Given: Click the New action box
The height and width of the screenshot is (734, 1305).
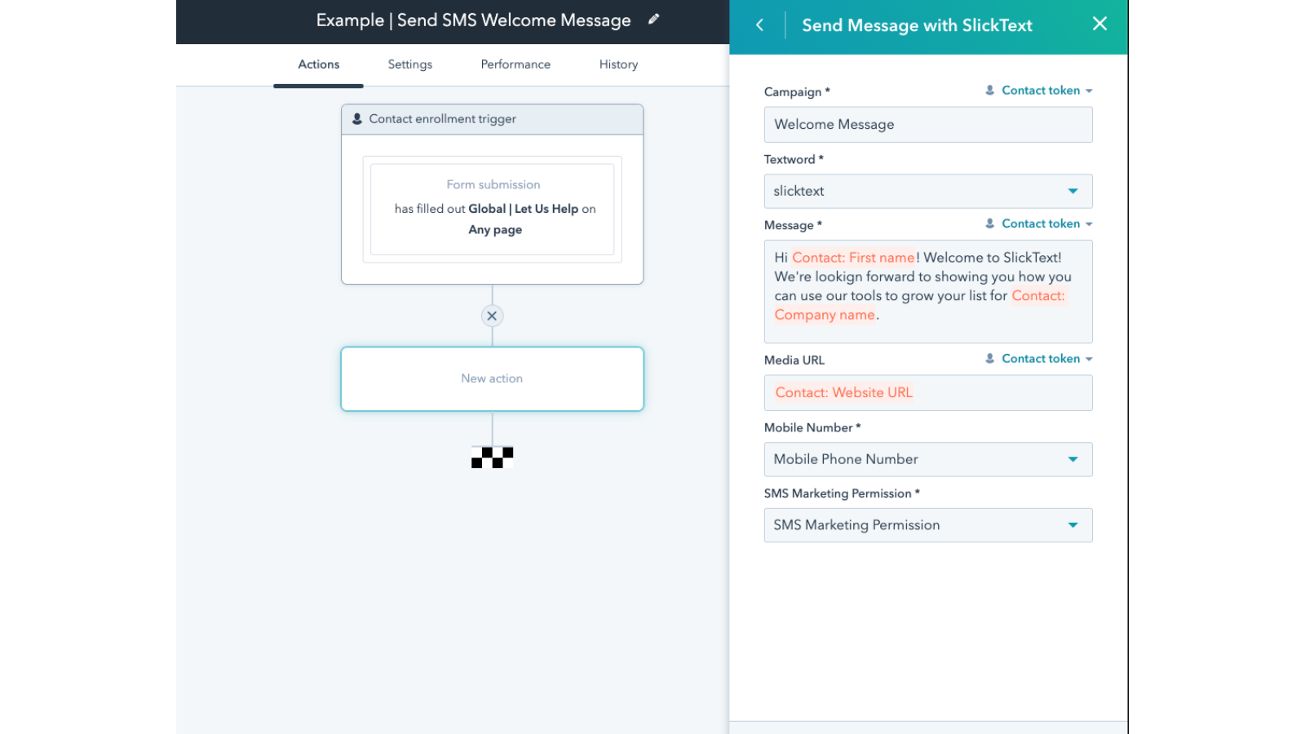Looking at the screenshot, I should [492, 378].
